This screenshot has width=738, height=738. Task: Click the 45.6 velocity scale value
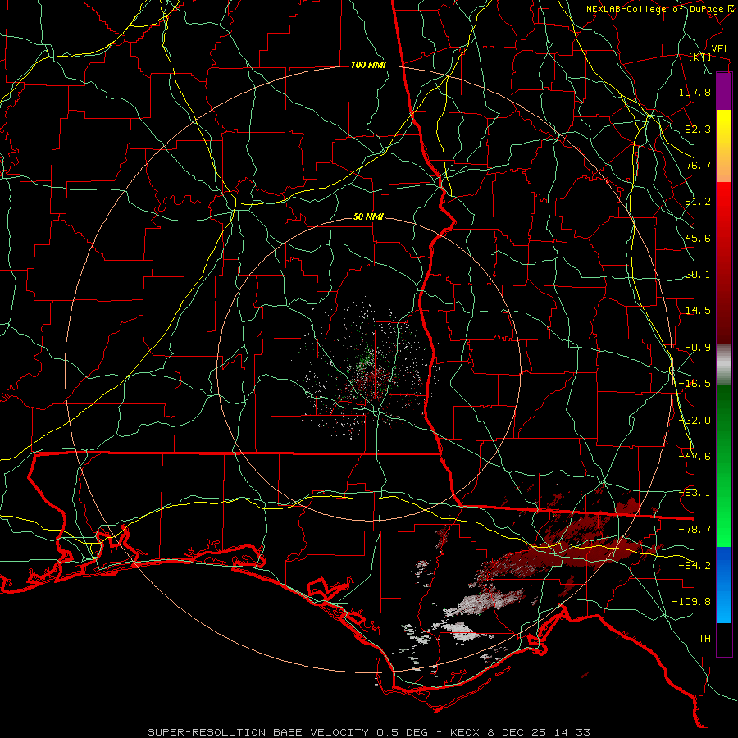click(x=698, y=238)
